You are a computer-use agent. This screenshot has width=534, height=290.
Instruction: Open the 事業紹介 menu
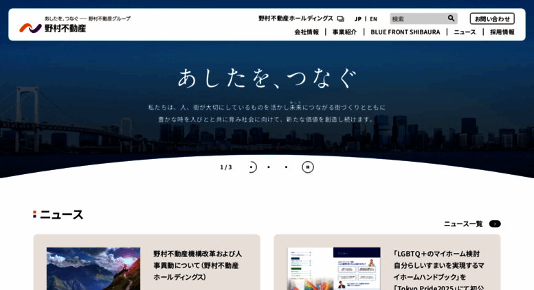point(344,32)
